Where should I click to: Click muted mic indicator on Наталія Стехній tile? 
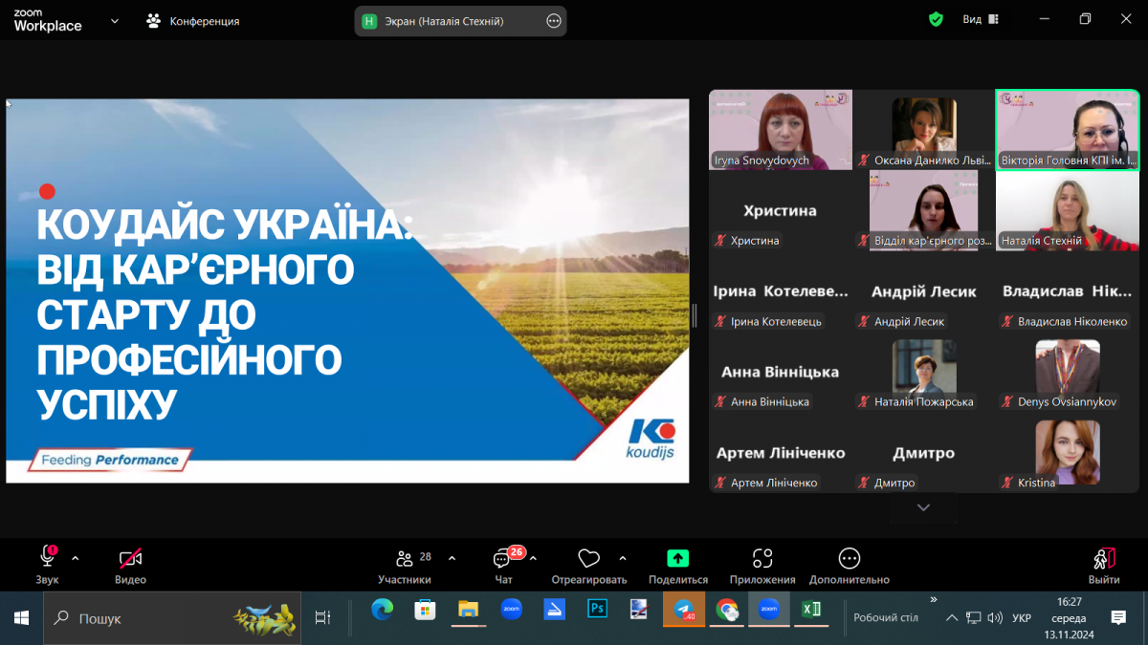point(1005,241)
